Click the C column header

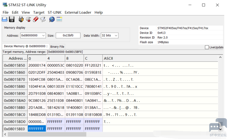tap(93, 58)
